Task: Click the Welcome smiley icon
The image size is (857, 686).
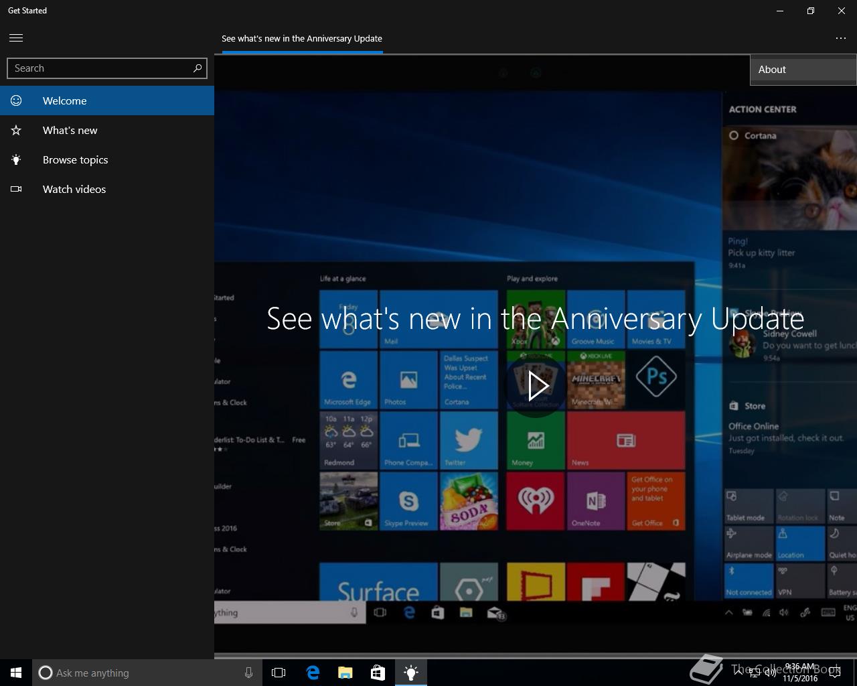Action: point(16,100)
